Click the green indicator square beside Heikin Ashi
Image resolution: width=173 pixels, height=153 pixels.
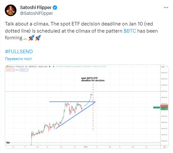pos(50,66)
